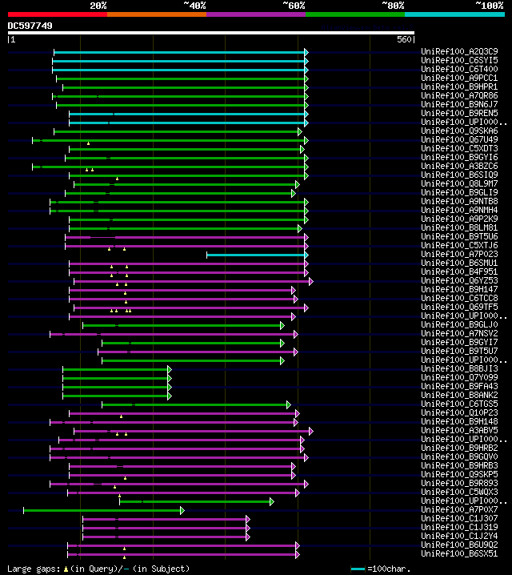Image resolution: width=512 pixels, height=575 pixels.
Task: Select hit UniRef100_Q8L9M7
Action: click(459, 183)
